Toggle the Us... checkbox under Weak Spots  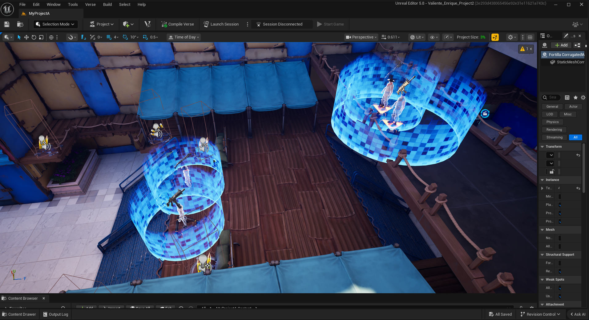(x=559, y=296)
